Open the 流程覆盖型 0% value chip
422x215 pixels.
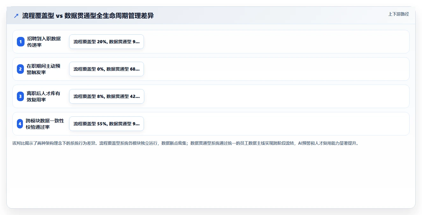coord(106,69)
